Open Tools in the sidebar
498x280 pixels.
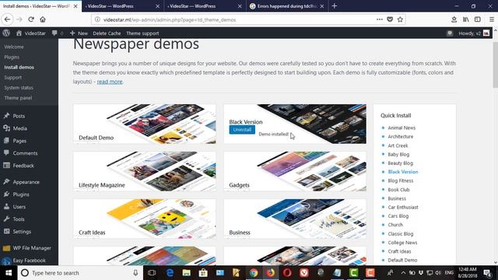[19, 219]
